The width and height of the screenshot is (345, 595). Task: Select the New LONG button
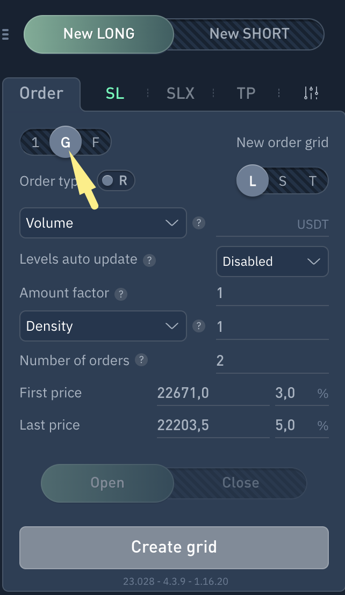[99, 34]
